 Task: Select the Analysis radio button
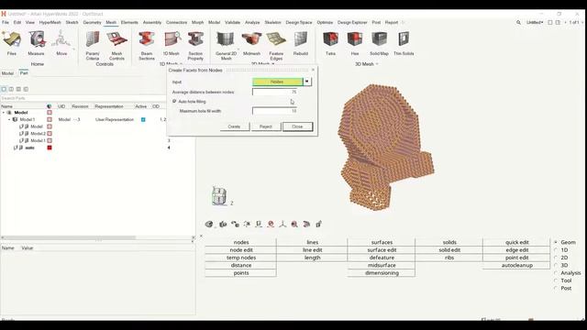pos(556,273)
